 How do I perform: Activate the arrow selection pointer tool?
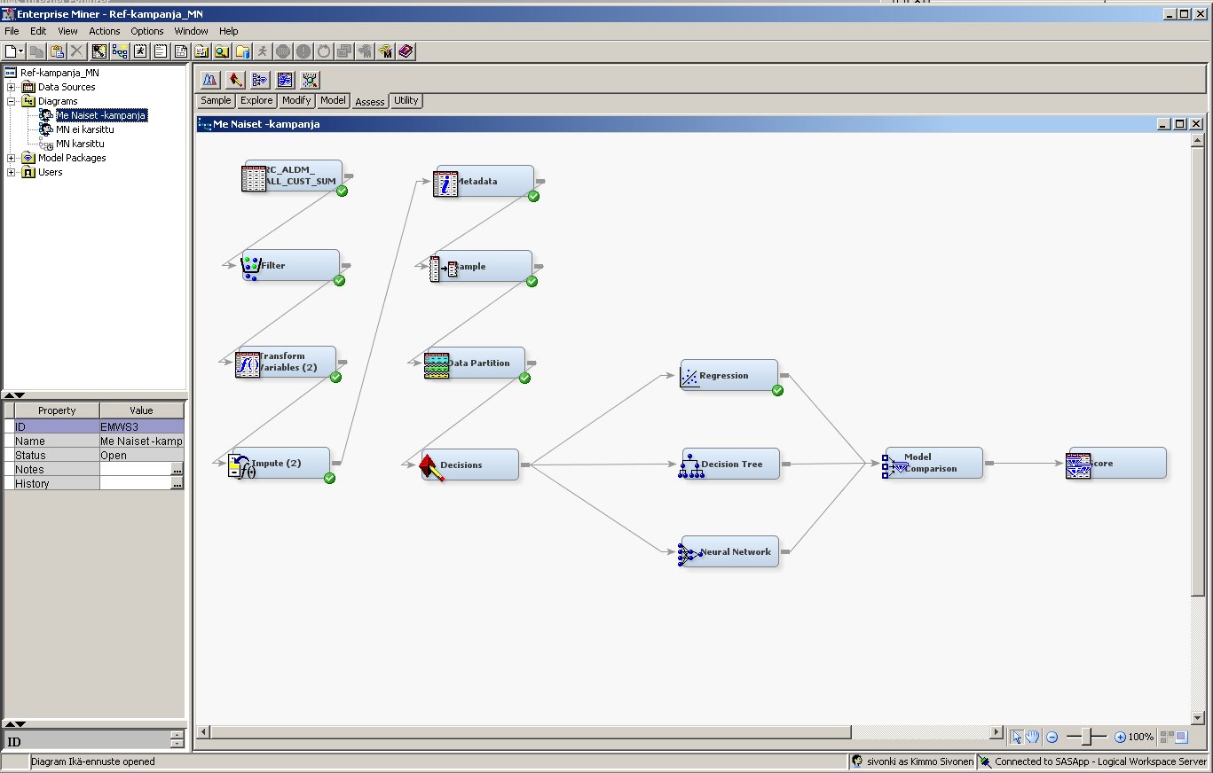1017,737
